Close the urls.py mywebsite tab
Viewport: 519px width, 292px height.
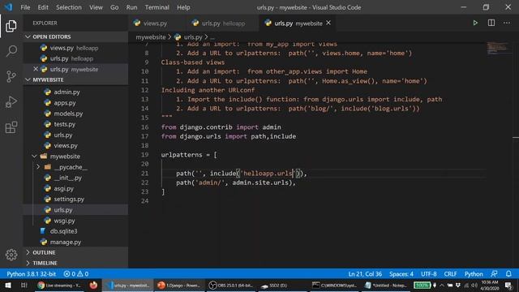click(328, 23)
